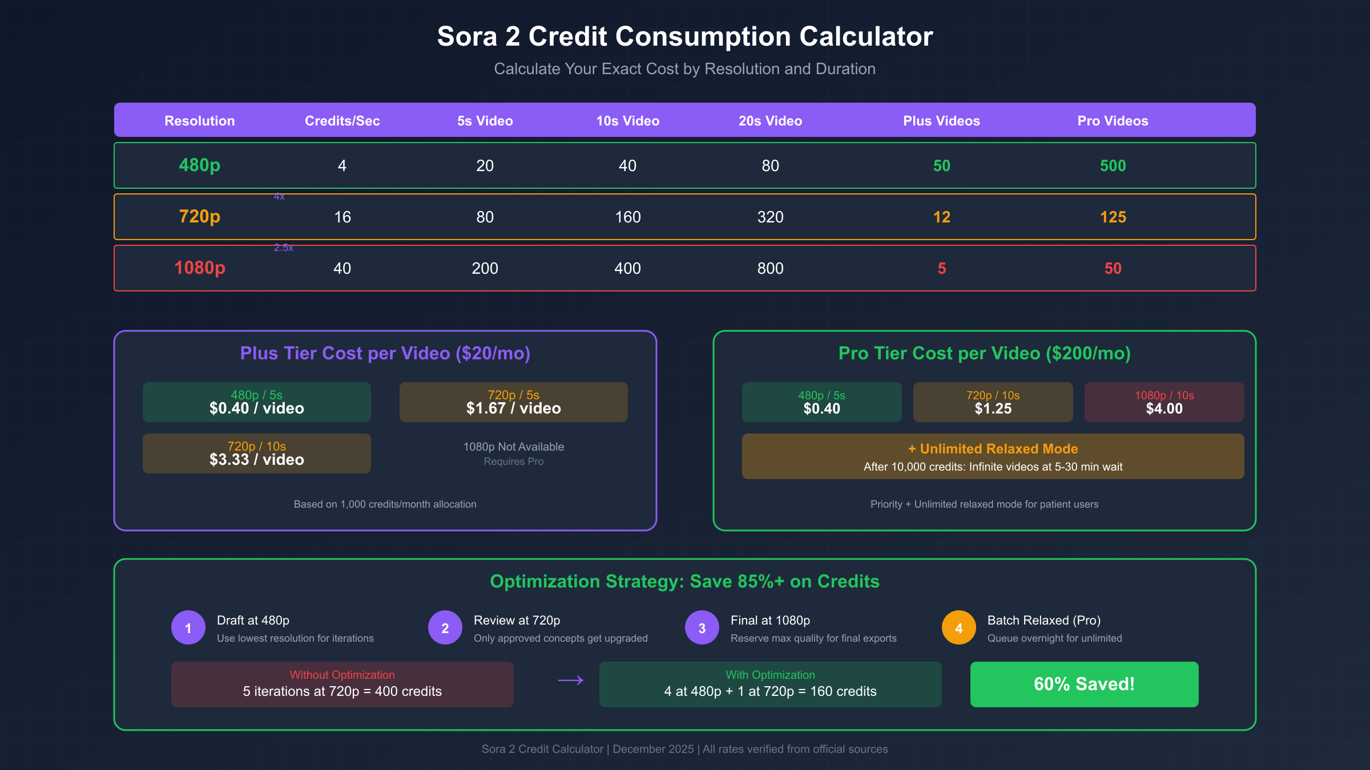Click the Plus Videos column header

coord(941,121)
